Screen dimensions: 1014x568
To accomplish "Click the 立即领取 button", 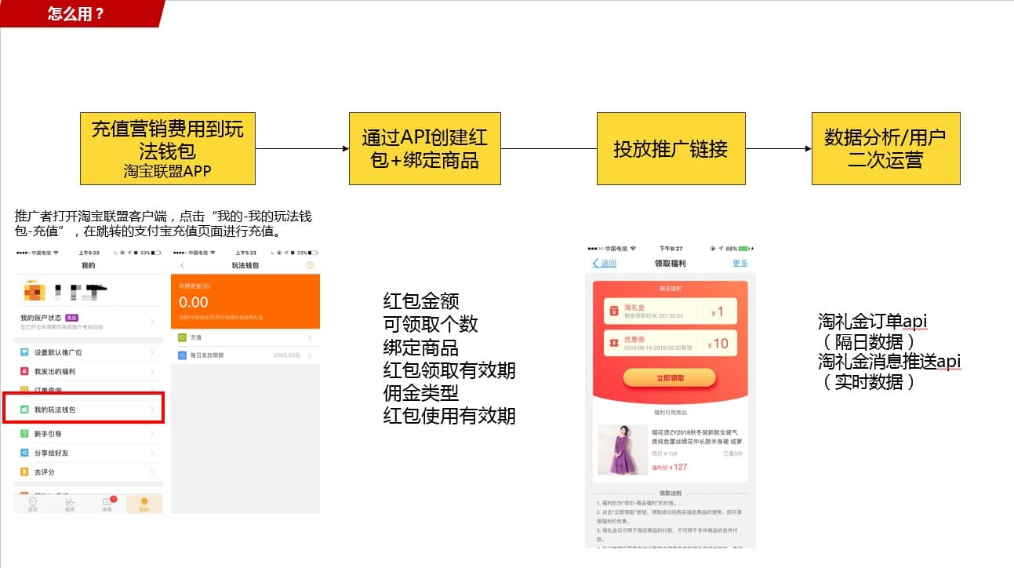I will 670,377.
